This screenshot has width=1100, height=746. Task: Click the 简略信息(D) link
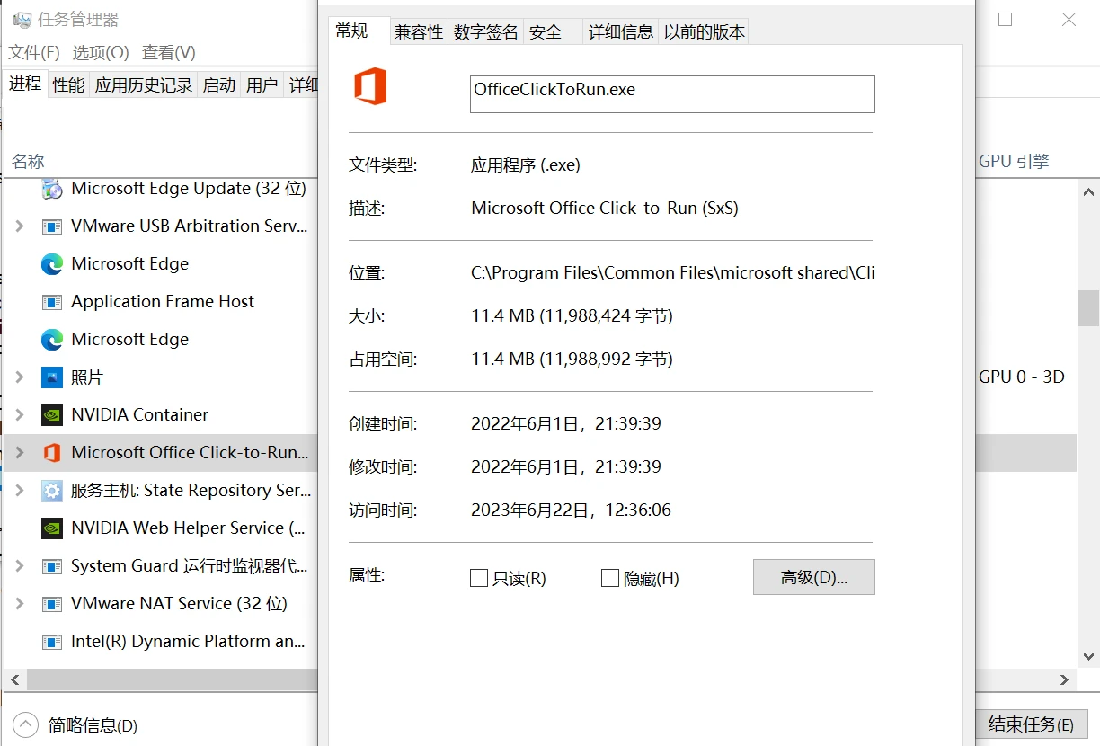click(93, 725)
